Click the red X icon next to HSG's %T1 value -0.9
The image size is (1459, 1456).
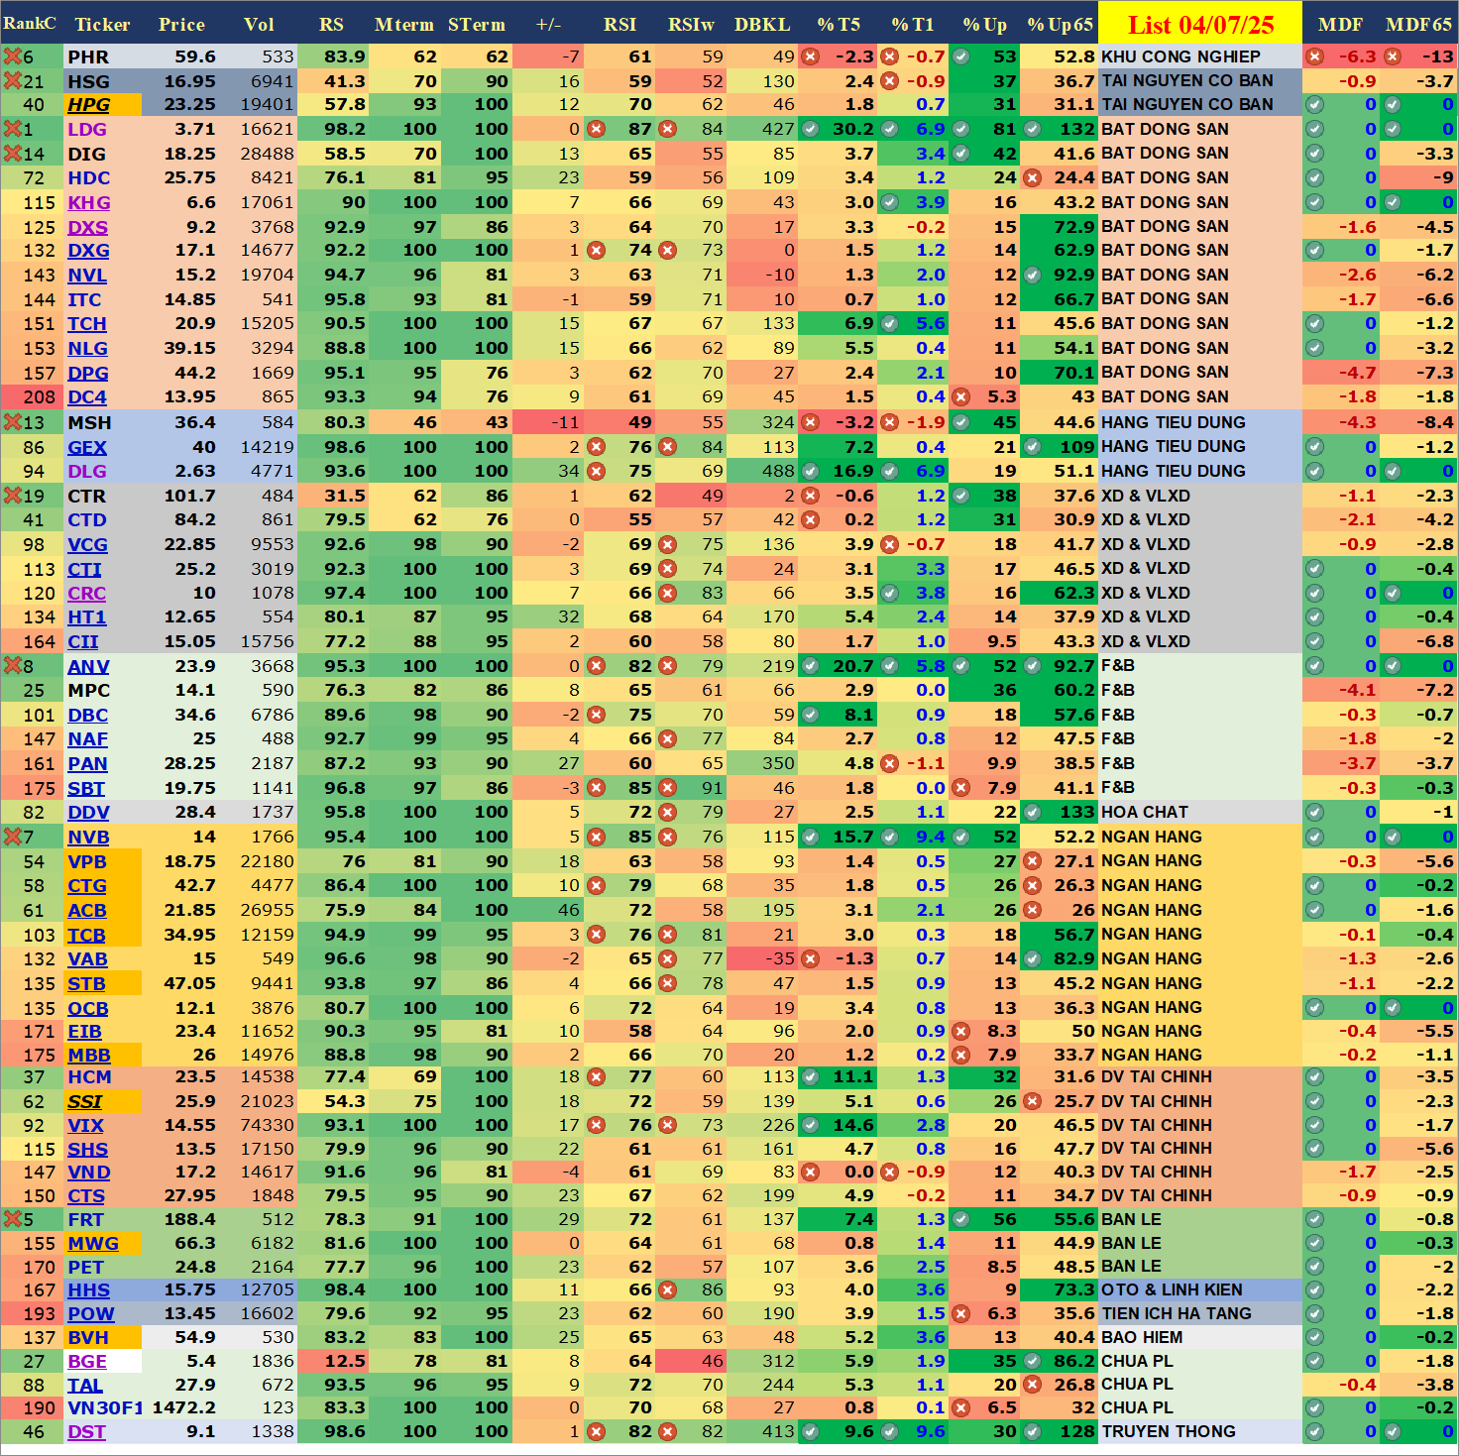889,81
